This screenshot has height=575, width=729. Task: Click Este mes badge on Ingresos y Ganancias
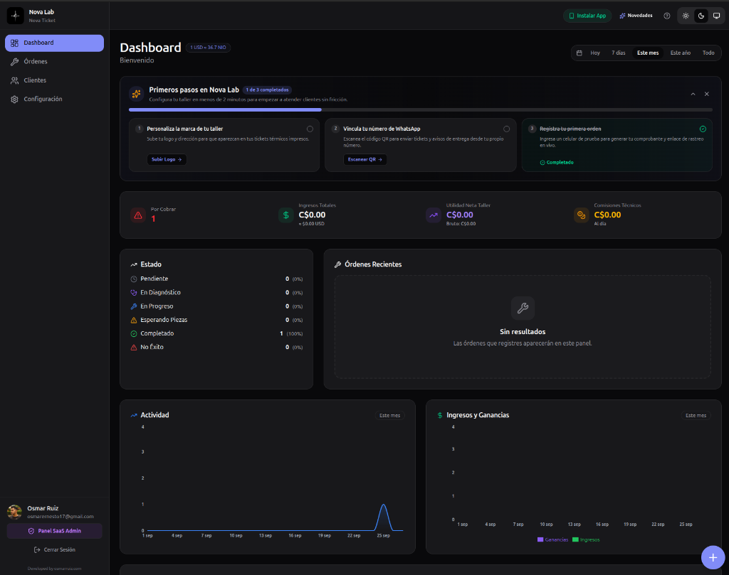(696, 416)
